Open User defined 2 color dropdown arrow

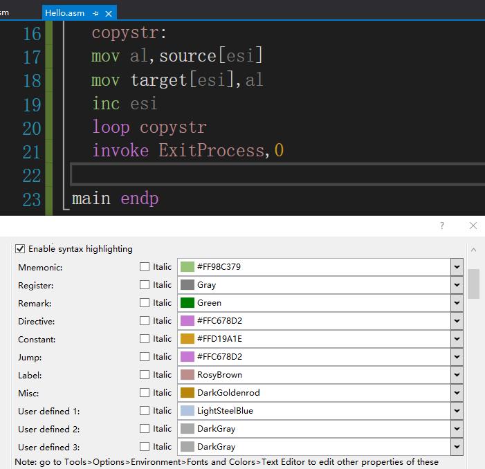pos(457,428)
